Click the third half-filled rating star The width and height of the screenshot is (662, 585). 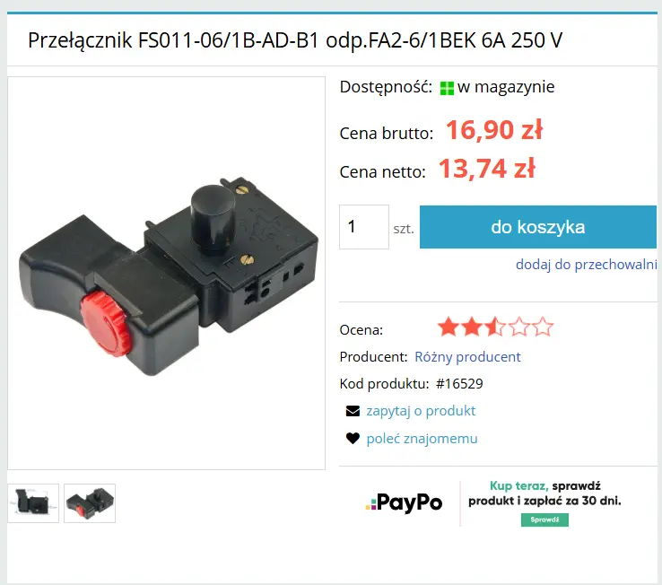[x=495, y=327]
